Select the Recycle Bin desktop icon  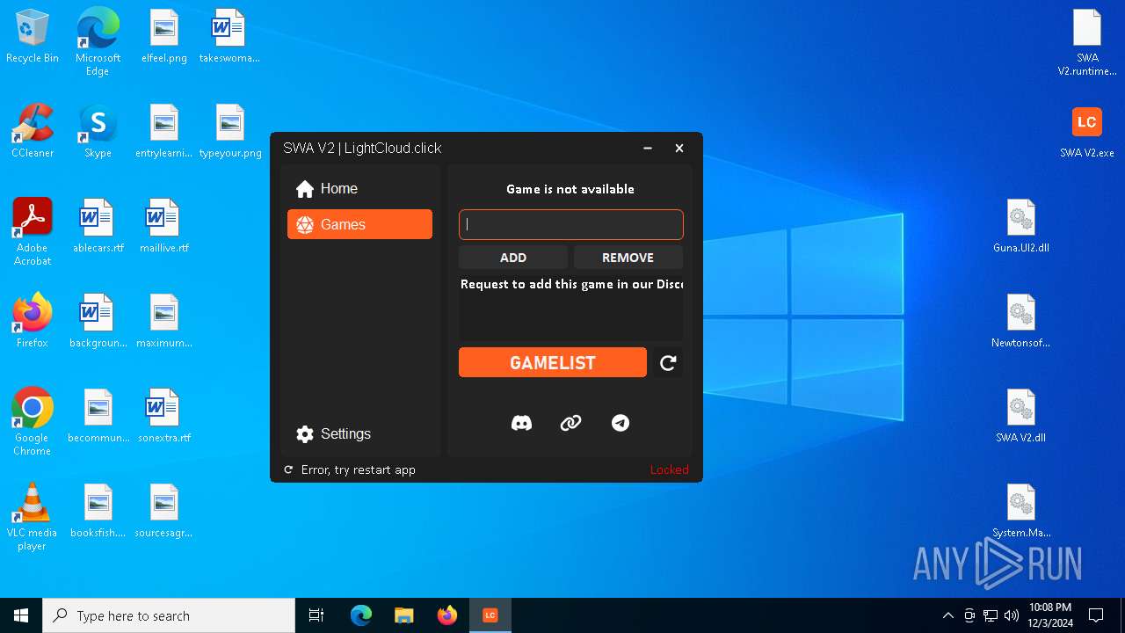click(x=33, y=37)
